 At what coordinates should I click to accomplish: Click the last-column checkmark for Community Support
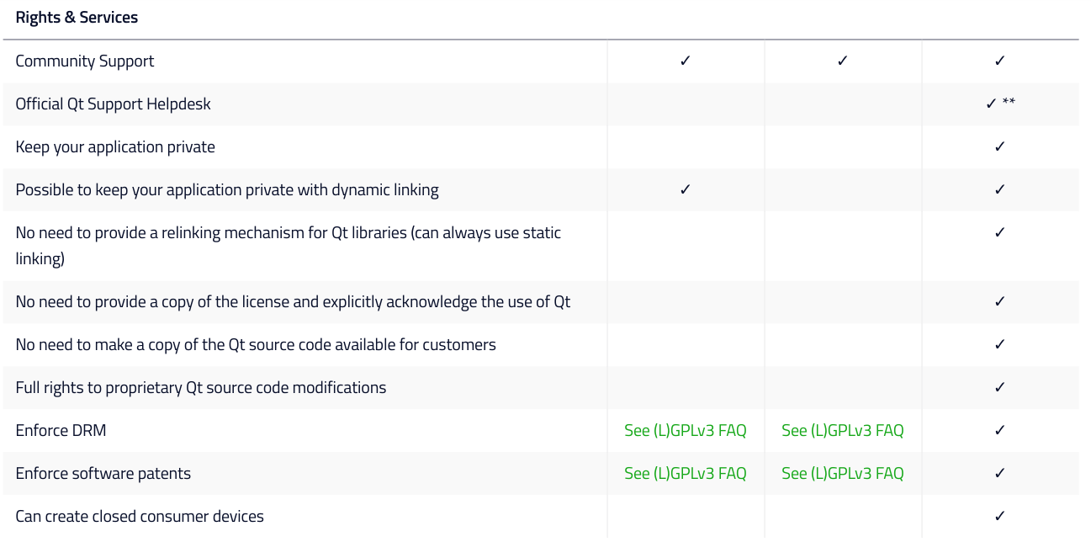[1000, 61]
